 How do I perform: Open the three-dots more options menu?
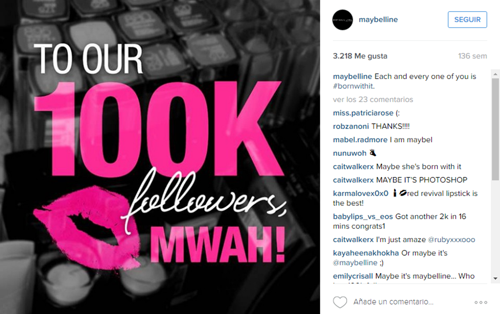coord(481,302)
